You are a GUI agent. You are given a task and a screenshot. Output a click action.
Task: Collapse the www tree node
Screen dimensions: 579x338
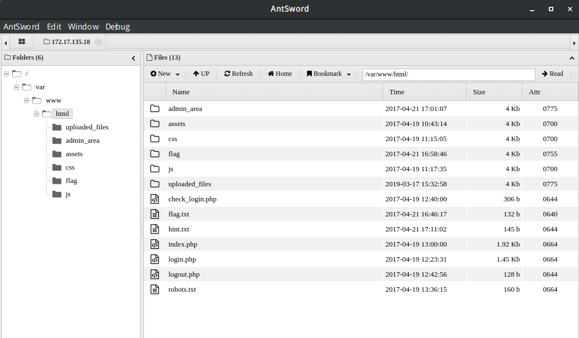(26, 100)
